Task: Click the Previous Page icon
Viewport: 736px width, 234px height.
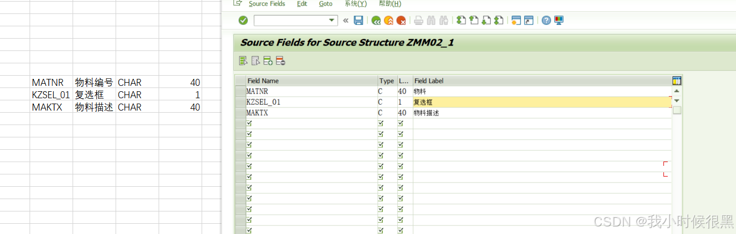Action: pos(474,20)
